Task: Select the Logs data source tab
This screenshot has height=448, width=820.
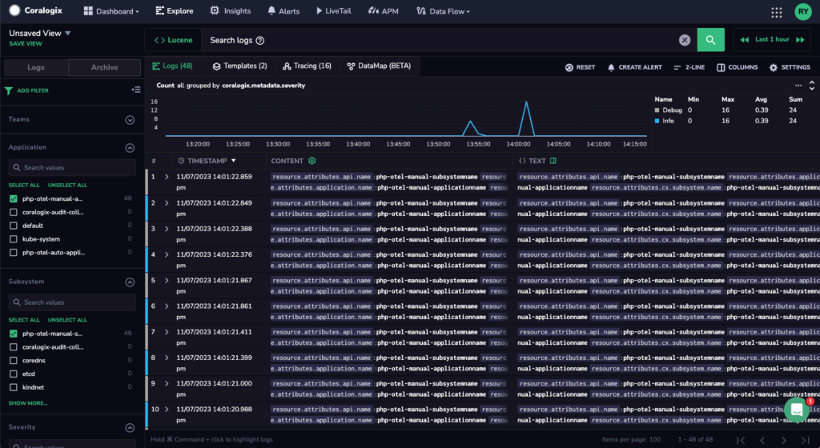Action: coord(35,67)
